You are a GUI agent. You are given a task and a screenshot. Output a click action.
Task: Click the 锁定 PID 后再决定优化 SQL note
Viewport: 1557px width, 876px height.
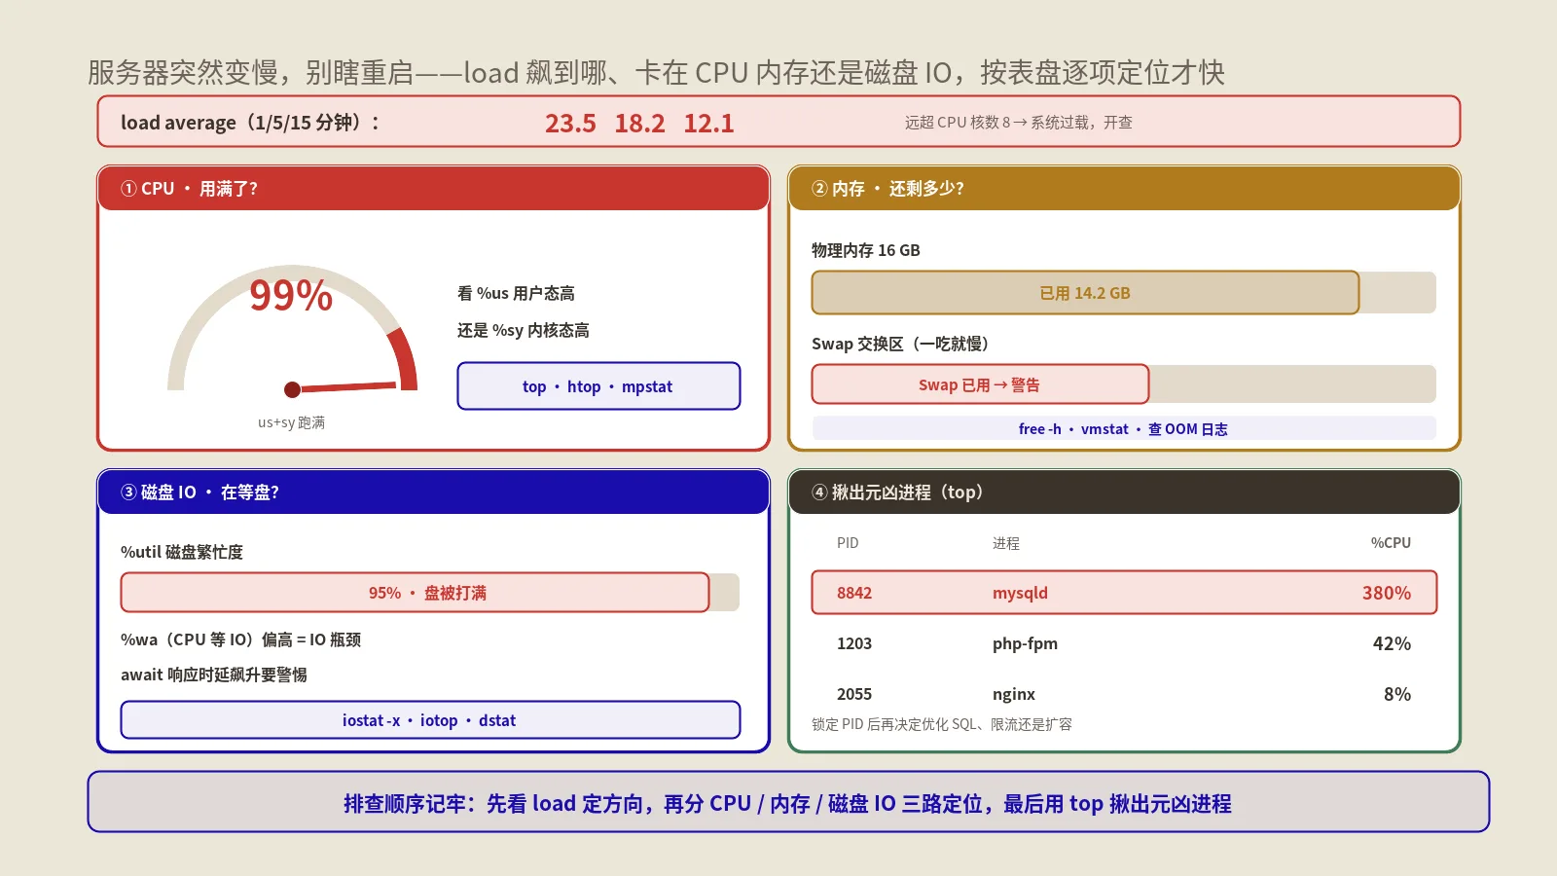(x=942, y=724)
